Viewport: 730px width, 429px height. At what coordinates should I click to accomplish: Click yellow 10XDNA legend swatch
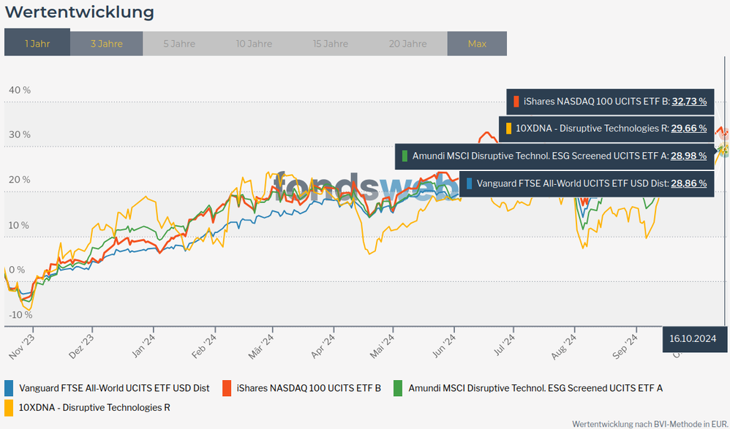click(x=9, y=407)
